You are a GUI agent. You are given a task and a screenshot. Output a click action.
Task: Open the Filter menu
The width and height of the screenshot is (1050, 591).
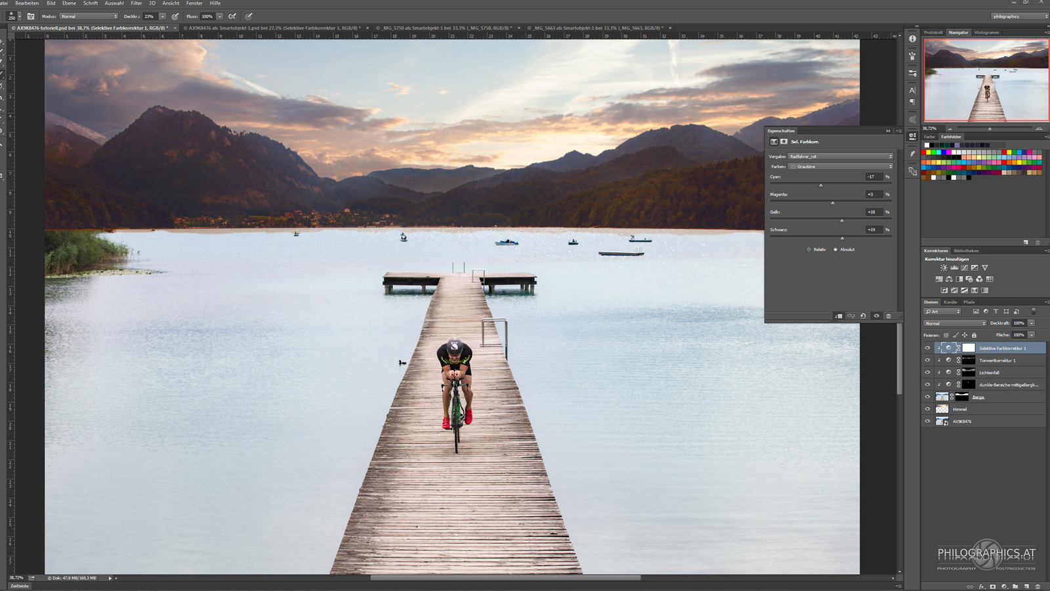point(136,3)
